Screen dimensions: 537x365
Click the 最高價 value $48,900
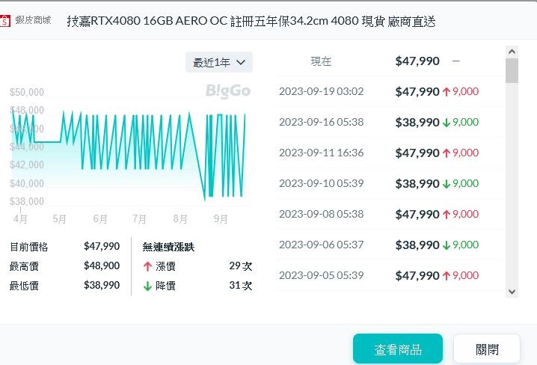coord(102,266)
